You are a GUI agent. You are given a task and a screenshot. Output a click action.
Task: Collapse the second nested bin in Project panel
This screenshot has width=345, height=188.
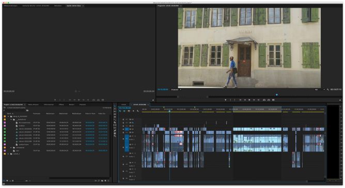pyautogui.click(x=11, y=119)
